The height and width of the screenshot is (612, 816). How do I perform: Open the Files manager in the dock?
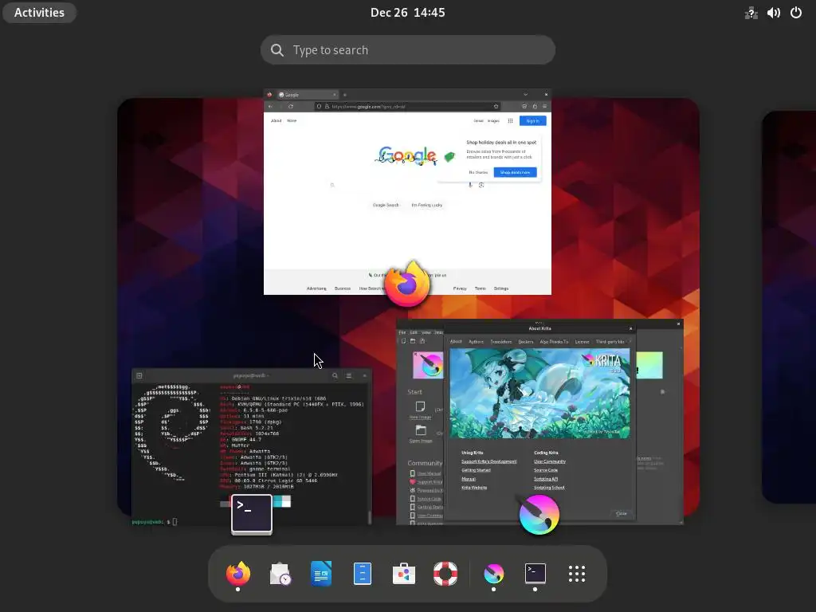[x=363, y=574]
